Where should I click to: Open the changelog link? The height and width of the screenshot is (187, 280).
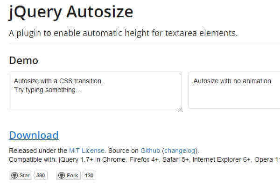pyautogui.click(x=180, y=151)
